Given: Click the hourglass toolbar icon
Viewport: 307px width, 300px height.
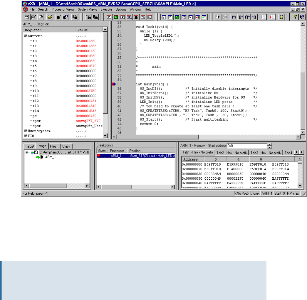Looking at the screenshot, I should [x=281, y=17].
